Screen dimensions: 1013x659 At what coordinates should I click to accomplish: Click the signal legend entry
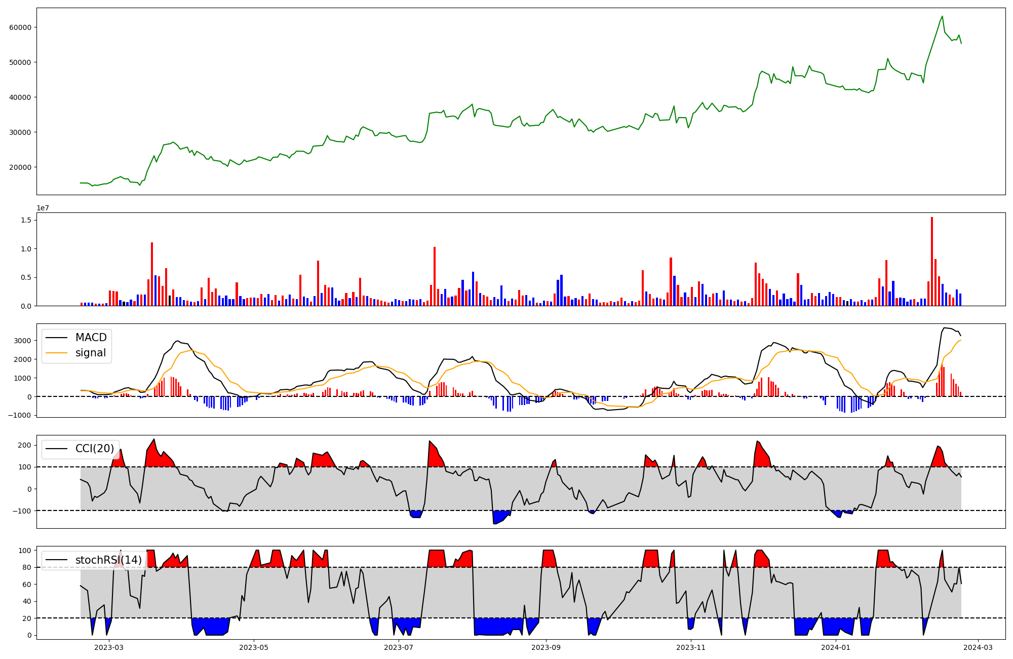point(91,353)
